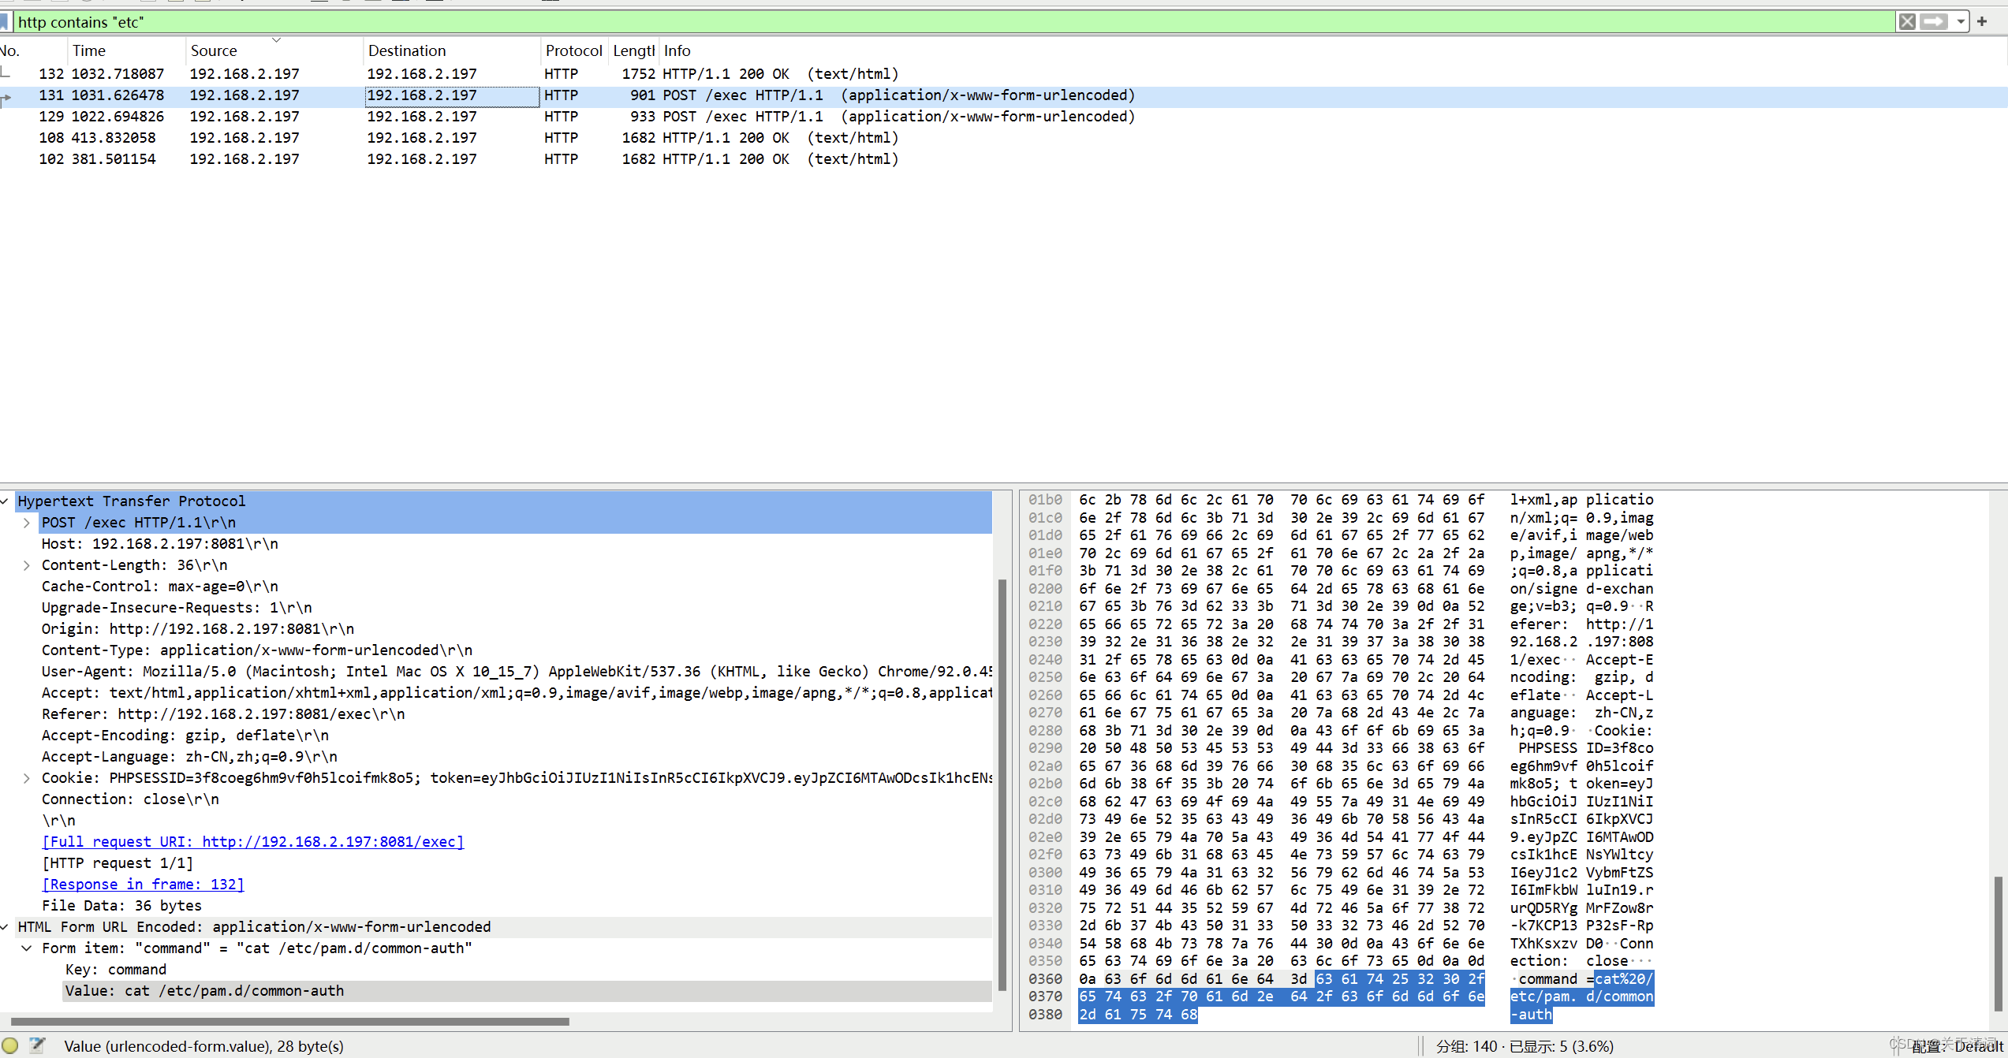Image resolution: width=2008 pixels, height=1058 pixels.
Task: Open the expert information yellow circle icon
Action: click(10, 1045)
